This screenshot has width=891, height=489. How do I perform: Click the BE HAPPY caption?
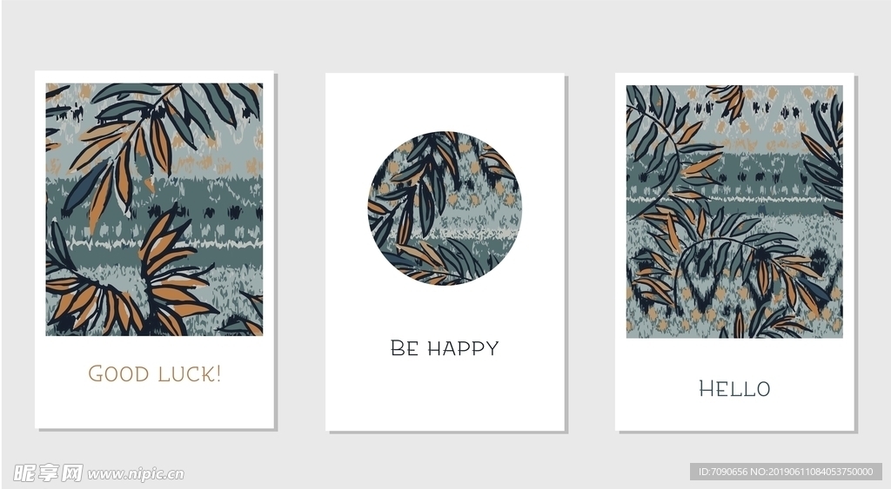(445, 347)
